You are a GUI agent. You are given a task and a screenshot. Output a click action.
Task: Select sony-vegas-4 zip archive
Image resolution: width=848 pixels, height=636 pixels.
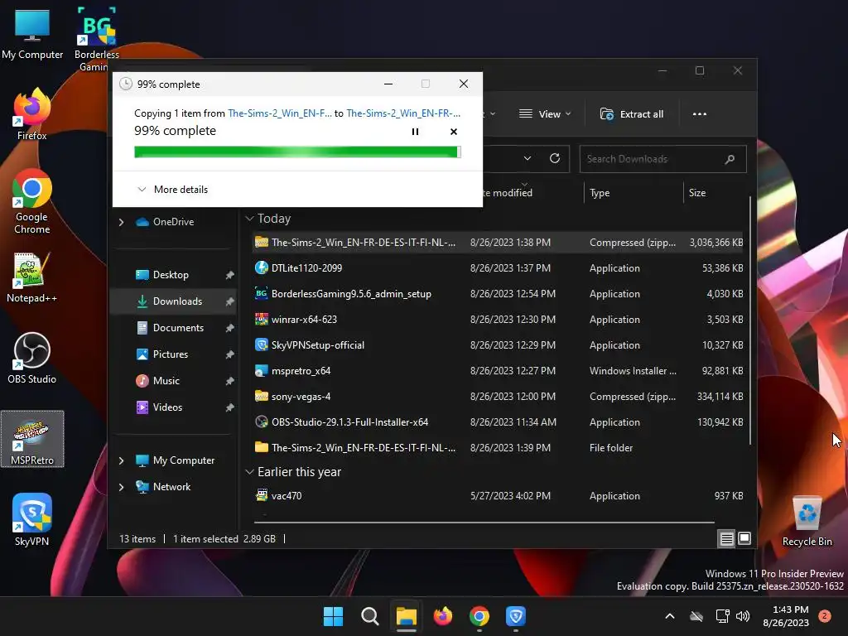[499, 397]
